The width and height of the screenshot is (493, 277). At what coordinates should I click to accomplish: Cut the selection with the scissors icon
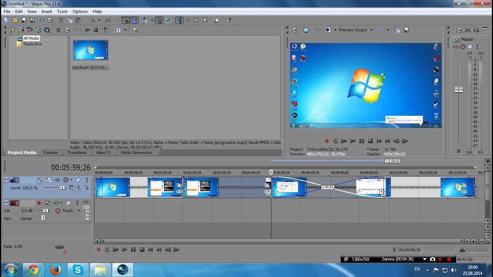pos(61,20)
